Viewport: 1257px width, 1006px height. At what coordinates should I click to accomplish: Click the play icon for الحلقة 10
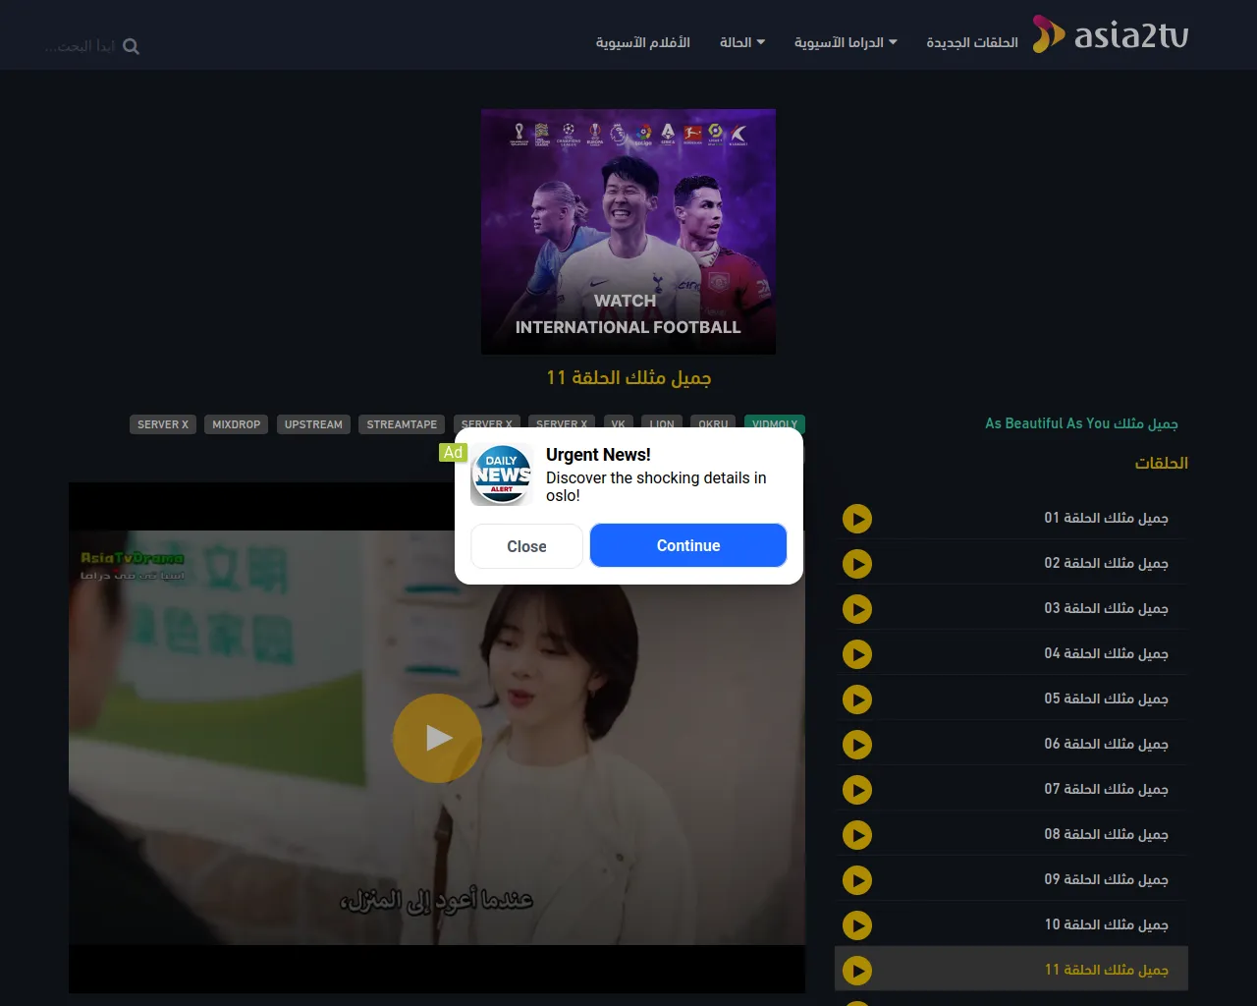(x=857, y=925)
